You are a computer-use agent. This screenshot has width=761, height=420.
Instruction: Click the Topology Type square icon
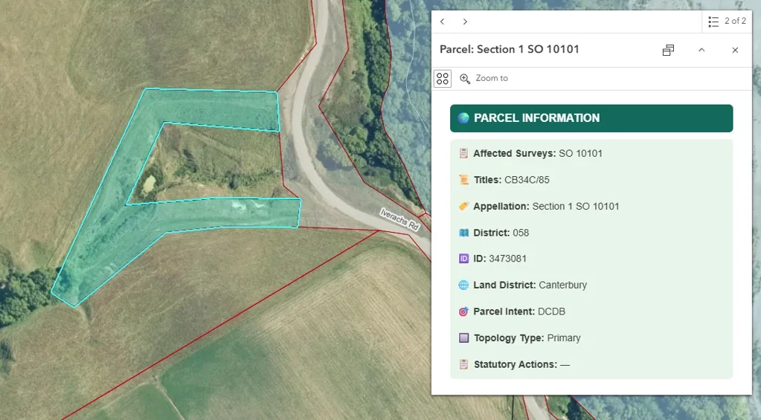(x=463, y=337)
